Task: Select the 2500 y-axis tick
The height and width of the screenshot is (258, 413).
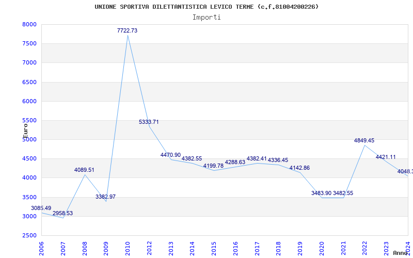Action: pyautogui.click(x=28, y=236)
